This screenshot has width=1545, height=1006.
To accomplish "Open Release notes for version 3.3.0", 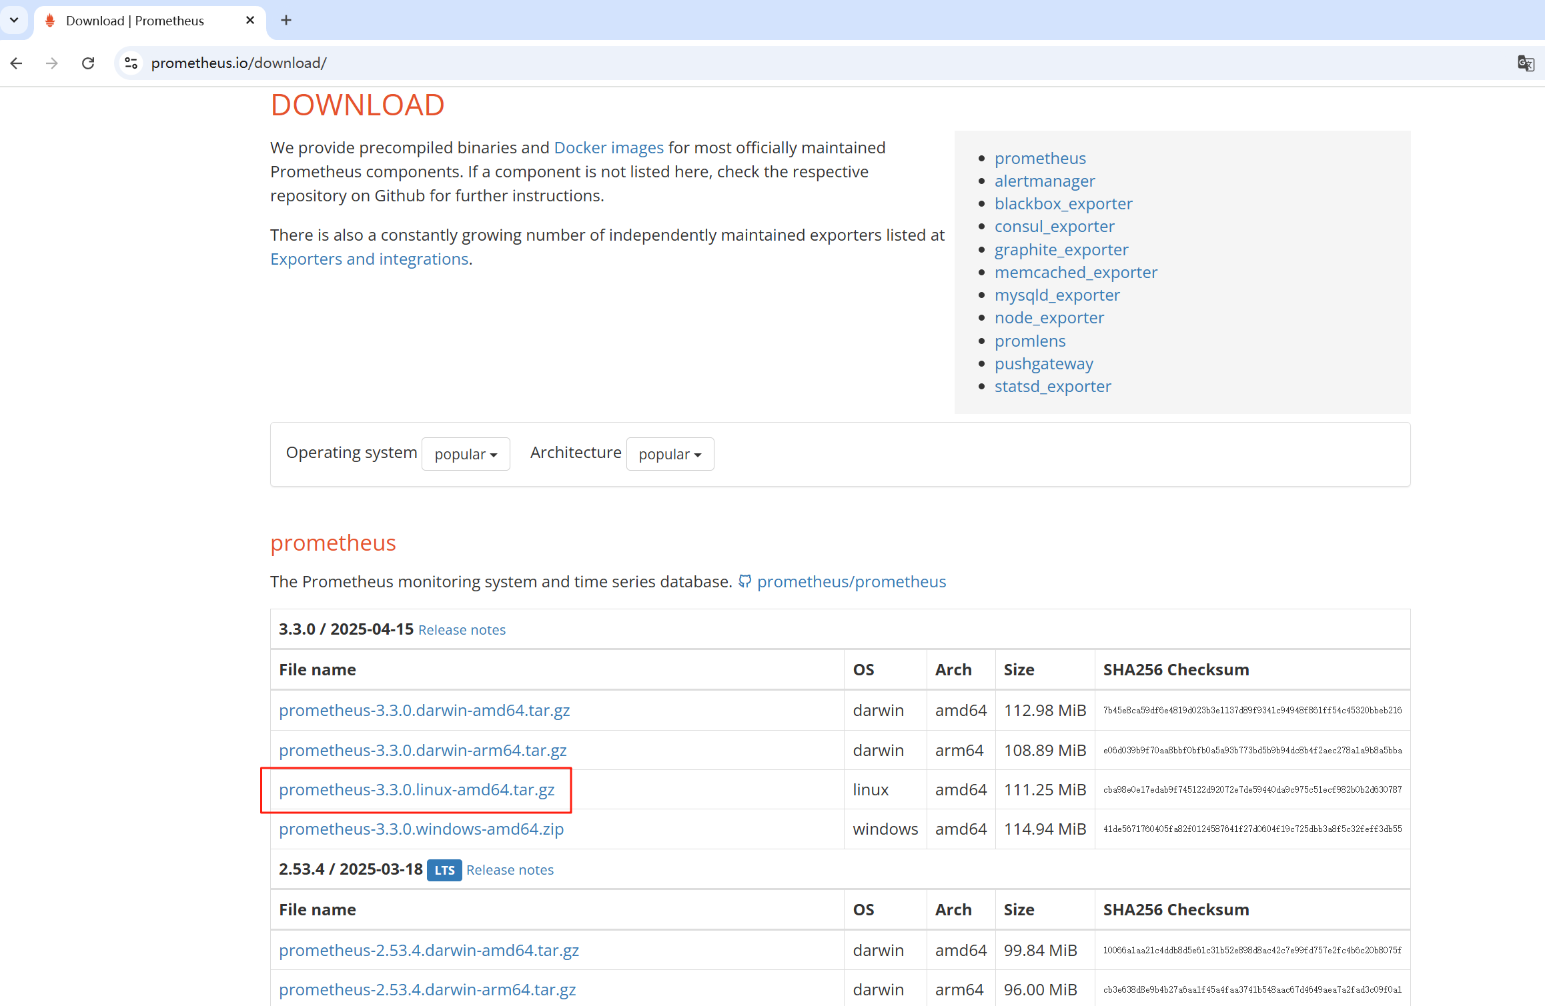I will pos(462,630).
